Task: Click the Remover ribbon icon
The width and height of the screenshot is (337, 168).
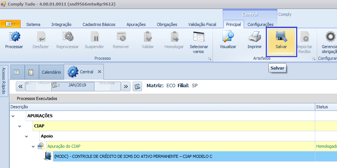Action: point(121,36)
